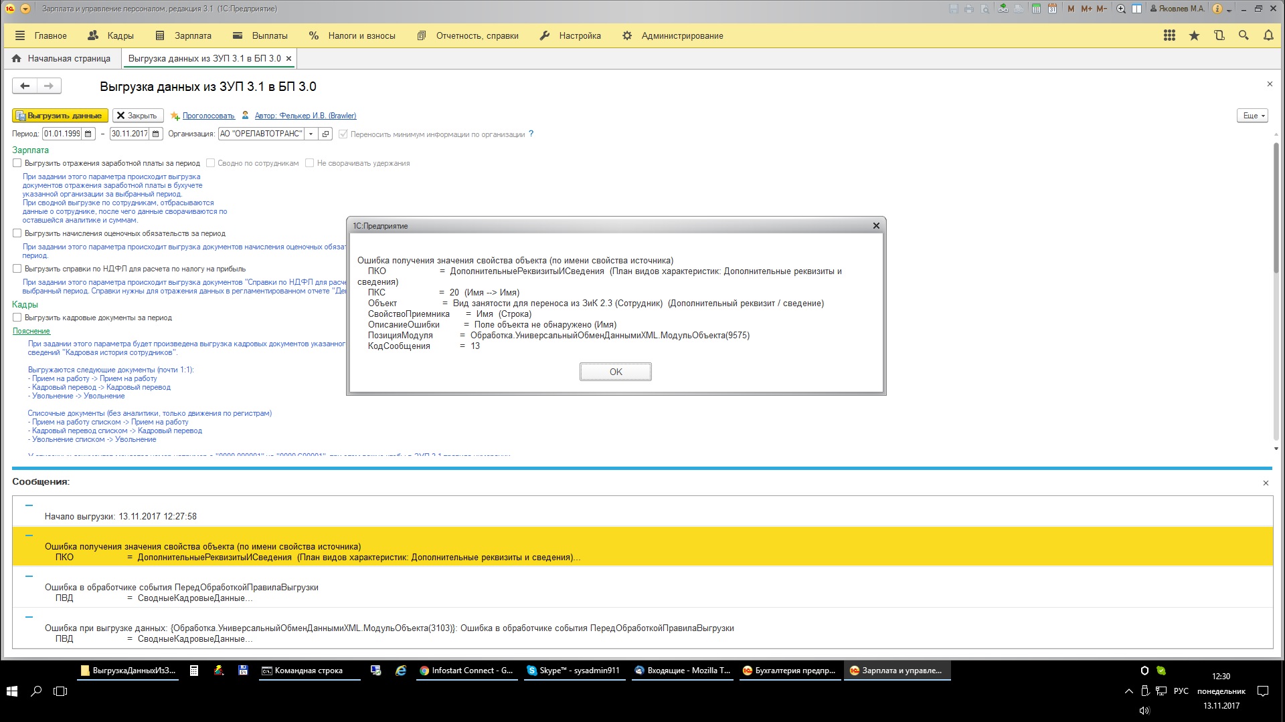Open Windows taskbar search
This screenshot has width=1285, height=722.
point(36,691)
